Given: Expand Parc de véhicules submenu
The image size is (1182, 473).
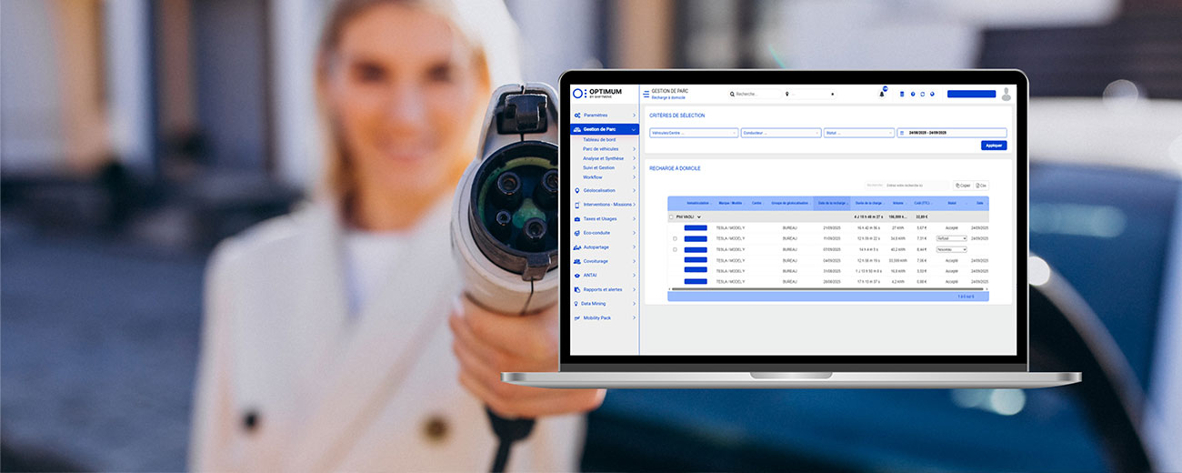Looking at the screenshot, I should pyautogui.click(x=634, y=148).
